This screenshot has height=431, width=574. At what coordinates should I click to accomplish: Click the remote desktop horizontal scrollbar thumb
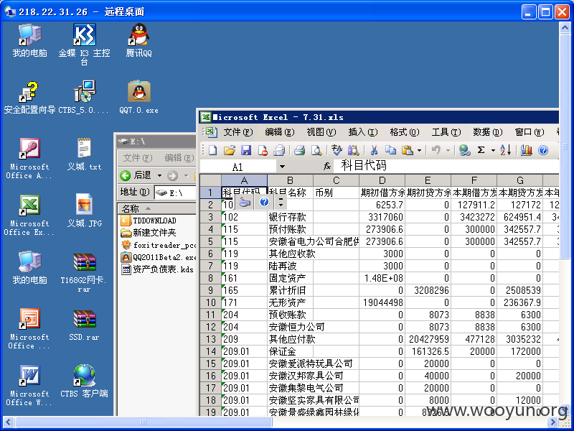point(143,422)
